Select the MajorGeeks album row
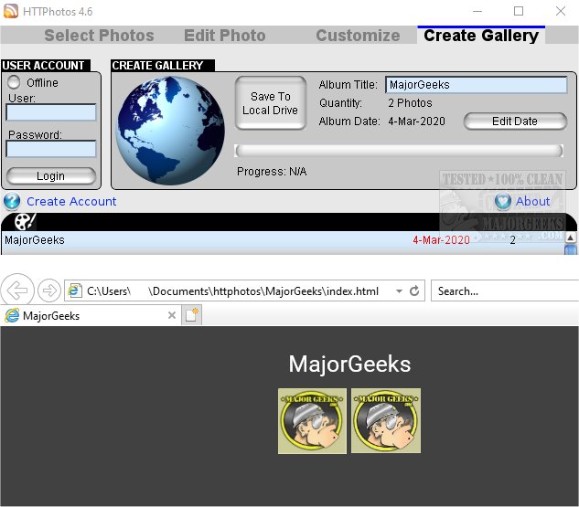The height and width of the screenshot is (507, 579). point(283,240)
